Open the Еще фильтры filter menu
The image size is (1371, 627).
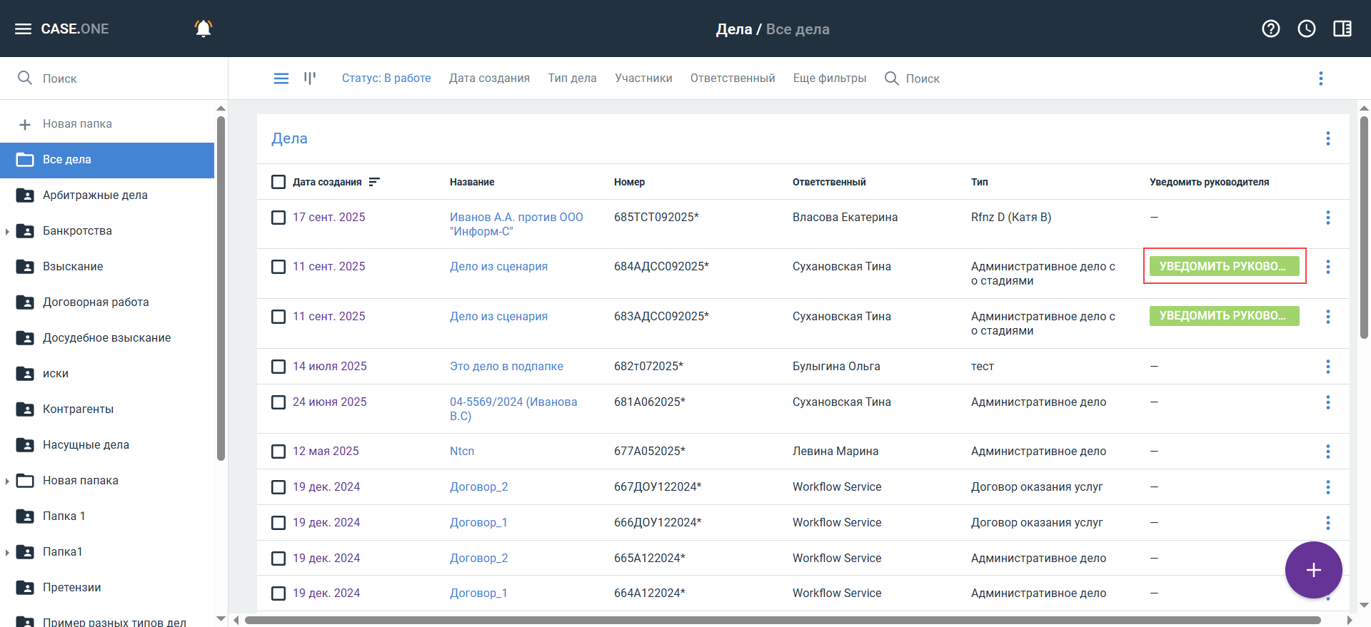(x=829, y=78)
